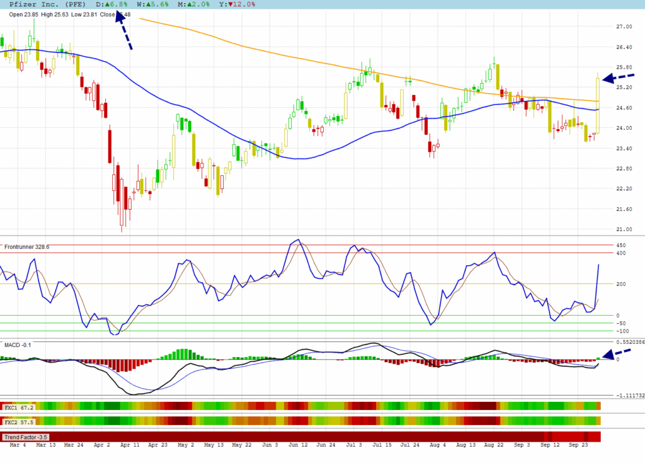645x463 pixels.
Task: Click the Trend Factor -3.5 label
Action: click(x=27, y=437)
